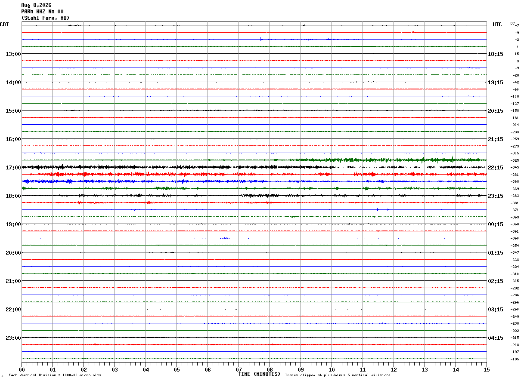
Task: Click the UTC column header
Action: pos(497,25)
